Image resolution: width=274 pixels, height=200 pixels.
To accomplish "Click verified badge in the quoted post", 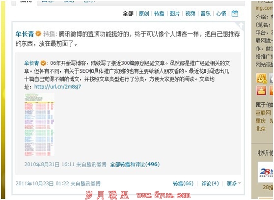I will pos(43,63).
